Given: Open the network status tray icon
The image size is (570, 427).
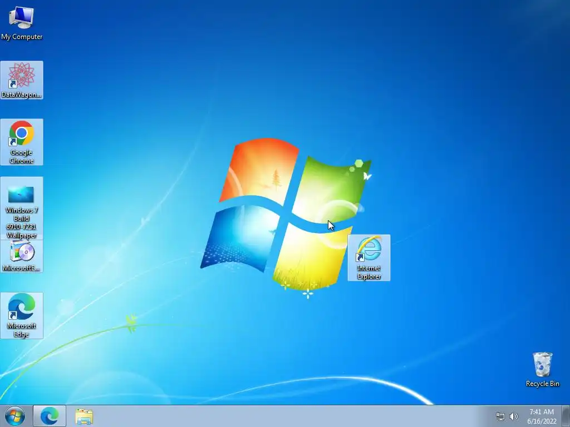Looking at the screenshot, I should point(500,416).
